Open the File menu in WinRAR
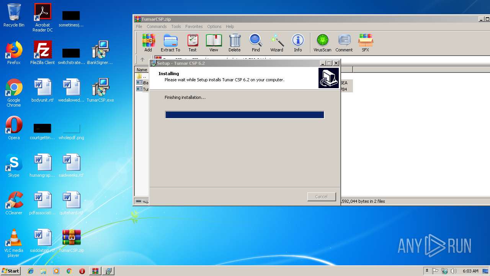490x276 pixels. [x=139, y=26]
